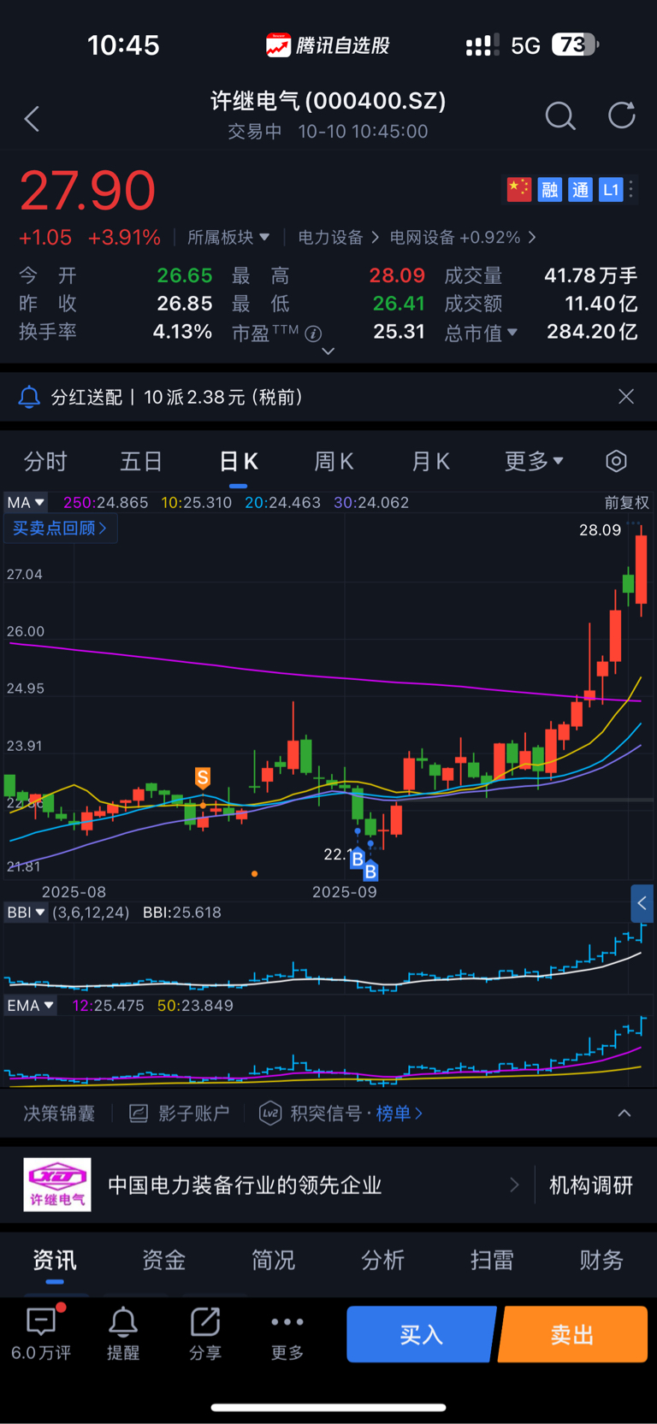Tap the 250:24.865 MA value
Viewport: 657px width, 1424px height.
coord(105,502)
